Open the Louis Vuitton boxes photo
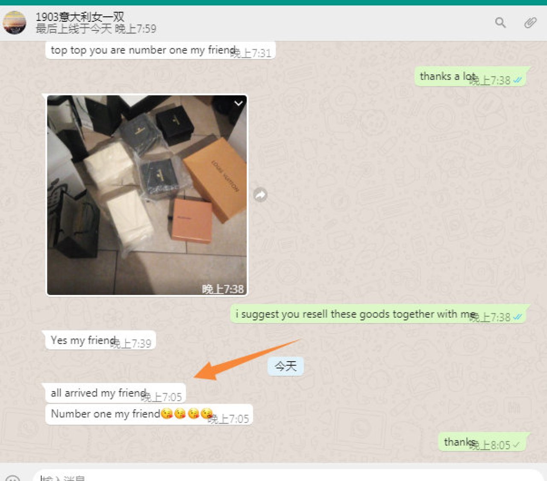The width and height of the screenshot is (547, 481). pyautogui.click(x=147, y=195)
